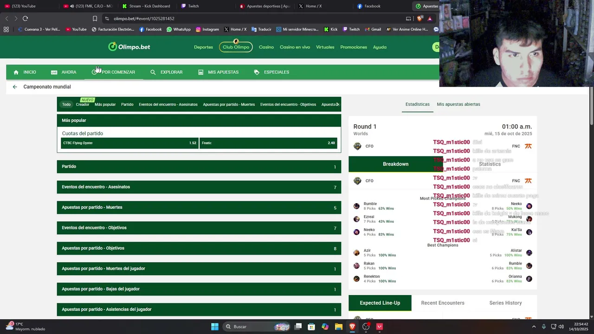Launch Brave from the Windows taskbar

pos(352,327)
